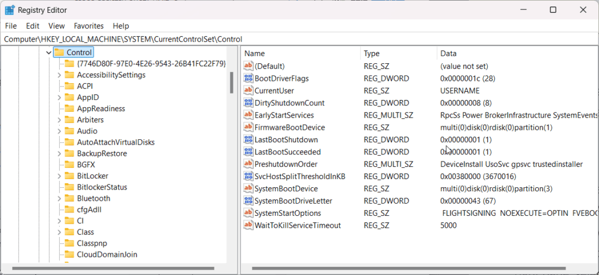Expand the Audio key

(x=59, y=131)
